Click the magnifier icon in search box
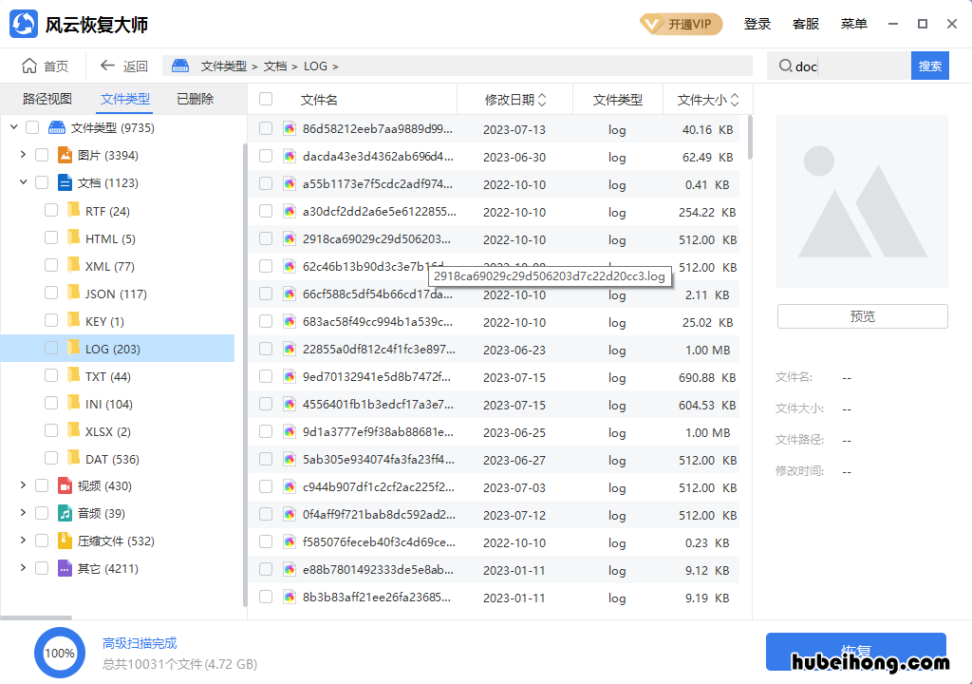The image size is (972, 684). (x=785, y=66)
